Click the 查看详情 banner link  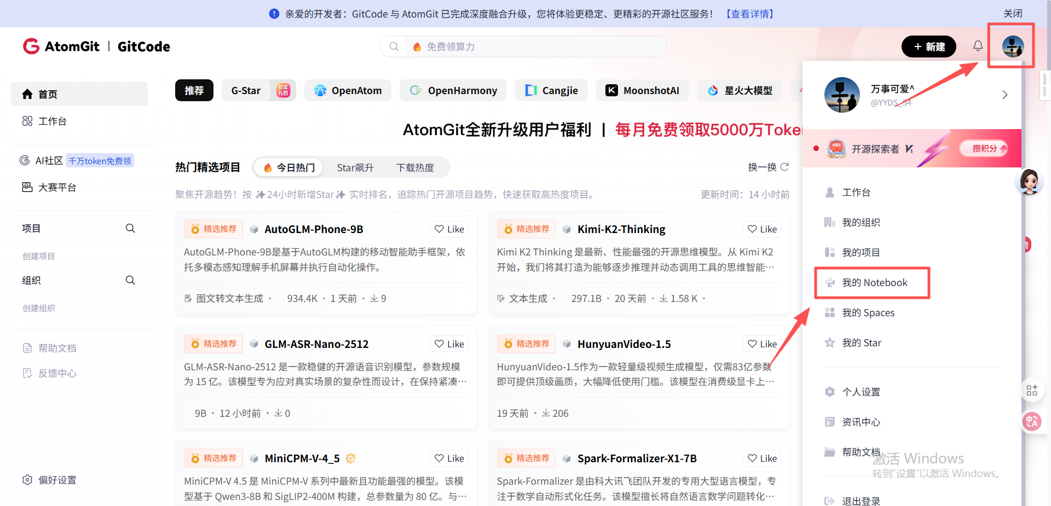coord(750,14)
